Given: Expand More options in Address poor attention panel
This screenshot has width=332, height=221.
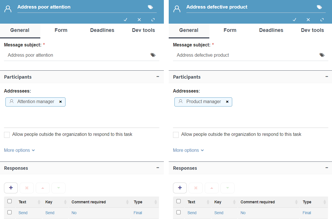Looking at the screenshot, I should click(19, 150).
